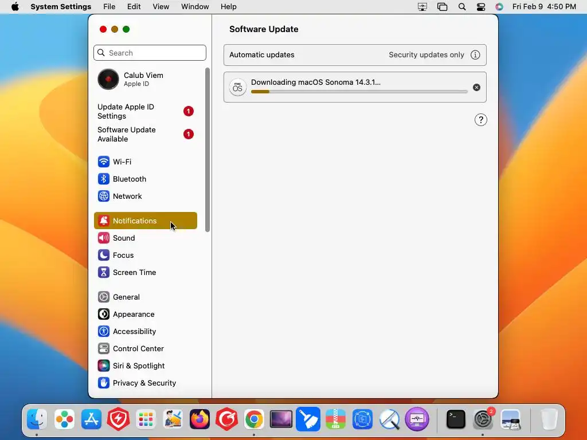
Task: Open Spotlight search in menu bar
Action: pos(462,7)
